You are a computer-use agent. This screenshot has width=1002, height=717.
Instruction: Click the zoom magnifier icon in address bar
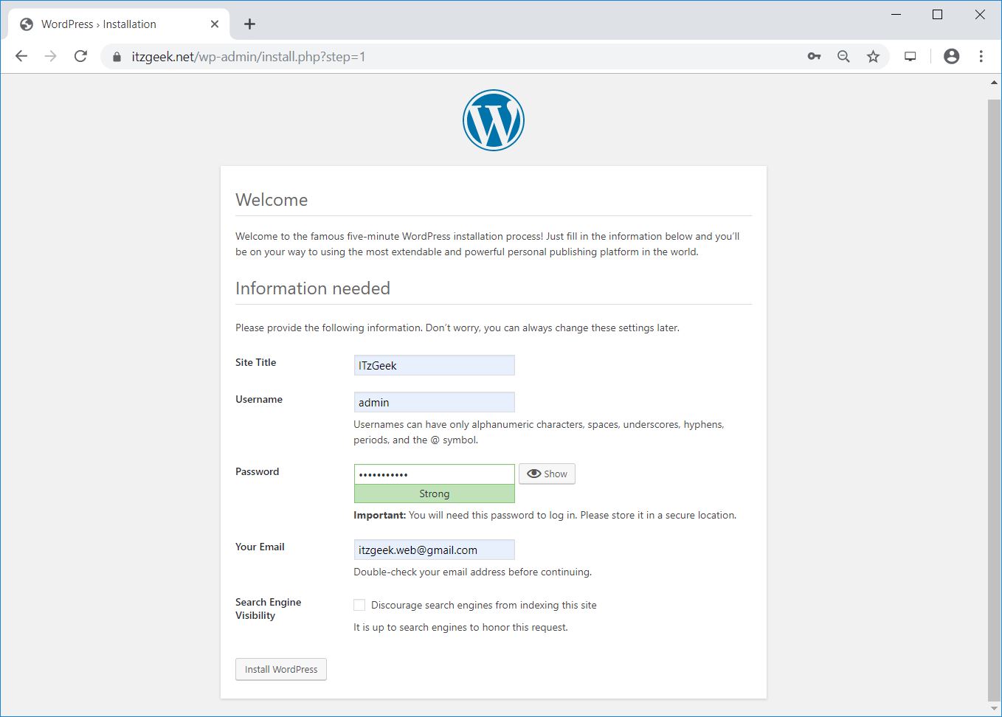pos(843,56)
